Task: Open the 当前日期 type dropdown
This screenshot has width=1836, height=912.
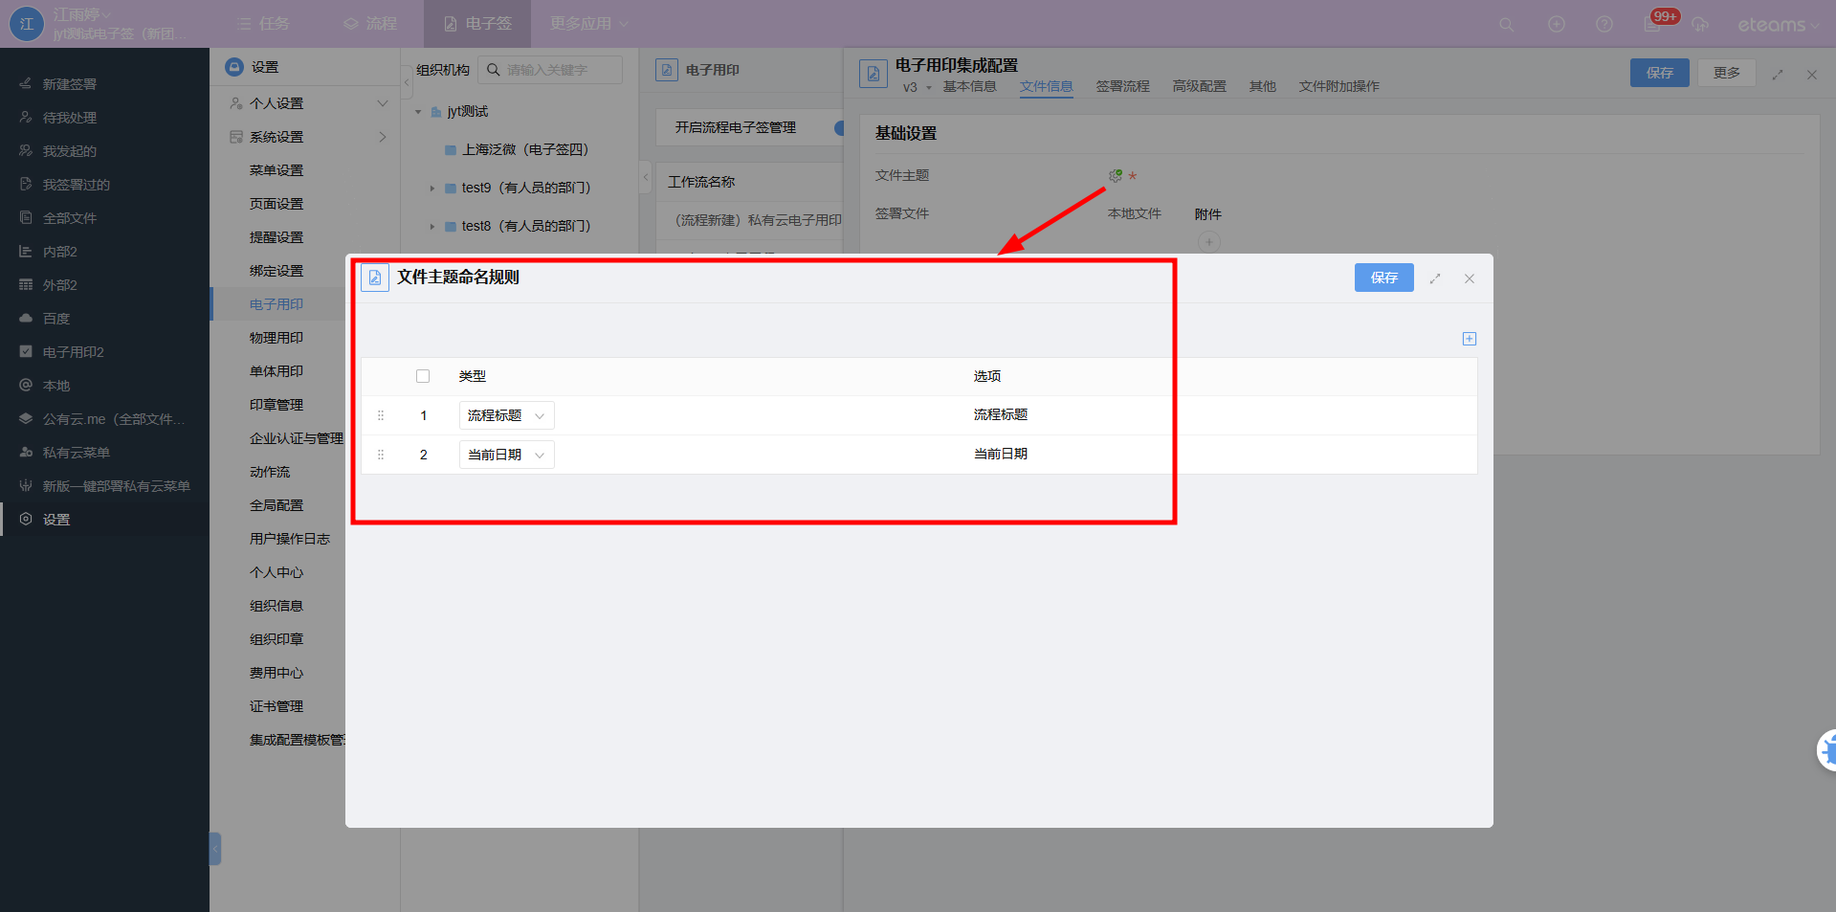Action: point(506,455)
